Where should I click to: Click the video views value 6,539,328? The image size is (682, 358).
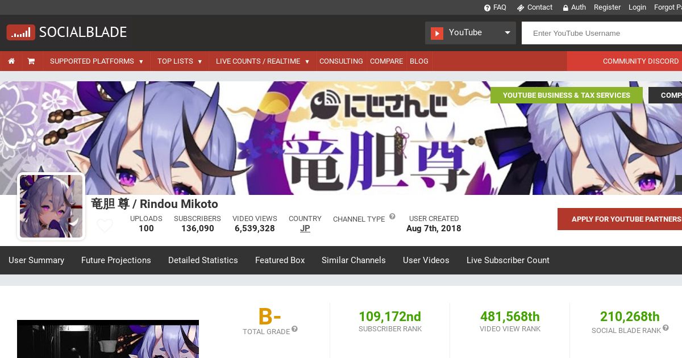[255, 228]
